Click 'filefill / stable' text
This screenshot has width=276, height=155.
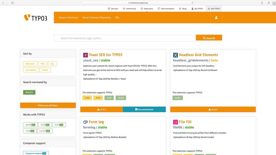[x=183, y=127]
